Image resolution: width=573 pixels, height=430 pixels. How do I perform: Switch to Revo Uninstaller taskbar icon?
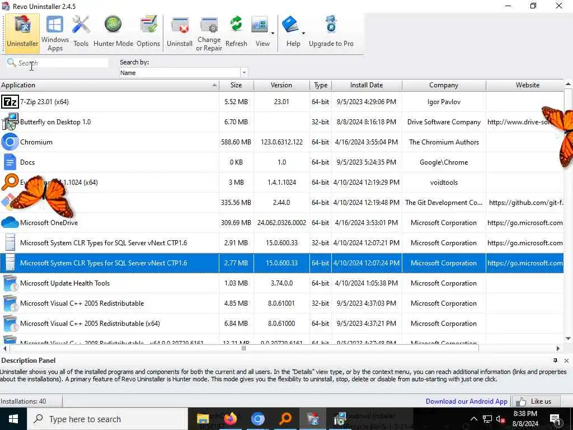pos(313,419)
